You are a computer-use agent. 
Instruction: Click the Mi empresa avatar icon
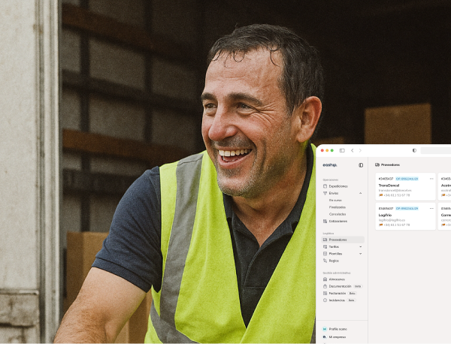click(325, 336)
